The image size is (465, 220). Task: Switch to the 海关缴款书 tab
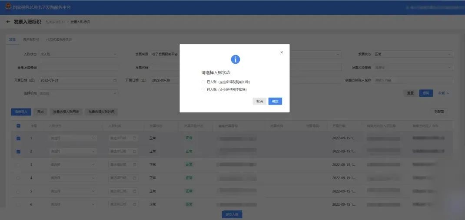coord(31,39)
